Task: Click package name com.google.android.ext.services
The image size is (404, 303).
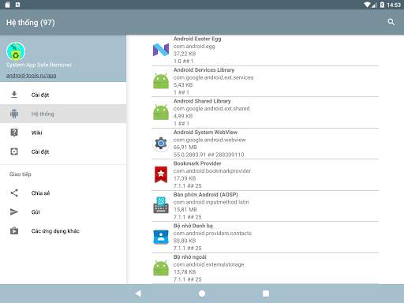Action: [x=214, y=77]
